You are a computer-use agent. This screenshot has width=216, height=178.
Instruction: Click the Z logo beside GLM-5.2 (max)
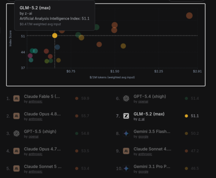coord(126,116)
